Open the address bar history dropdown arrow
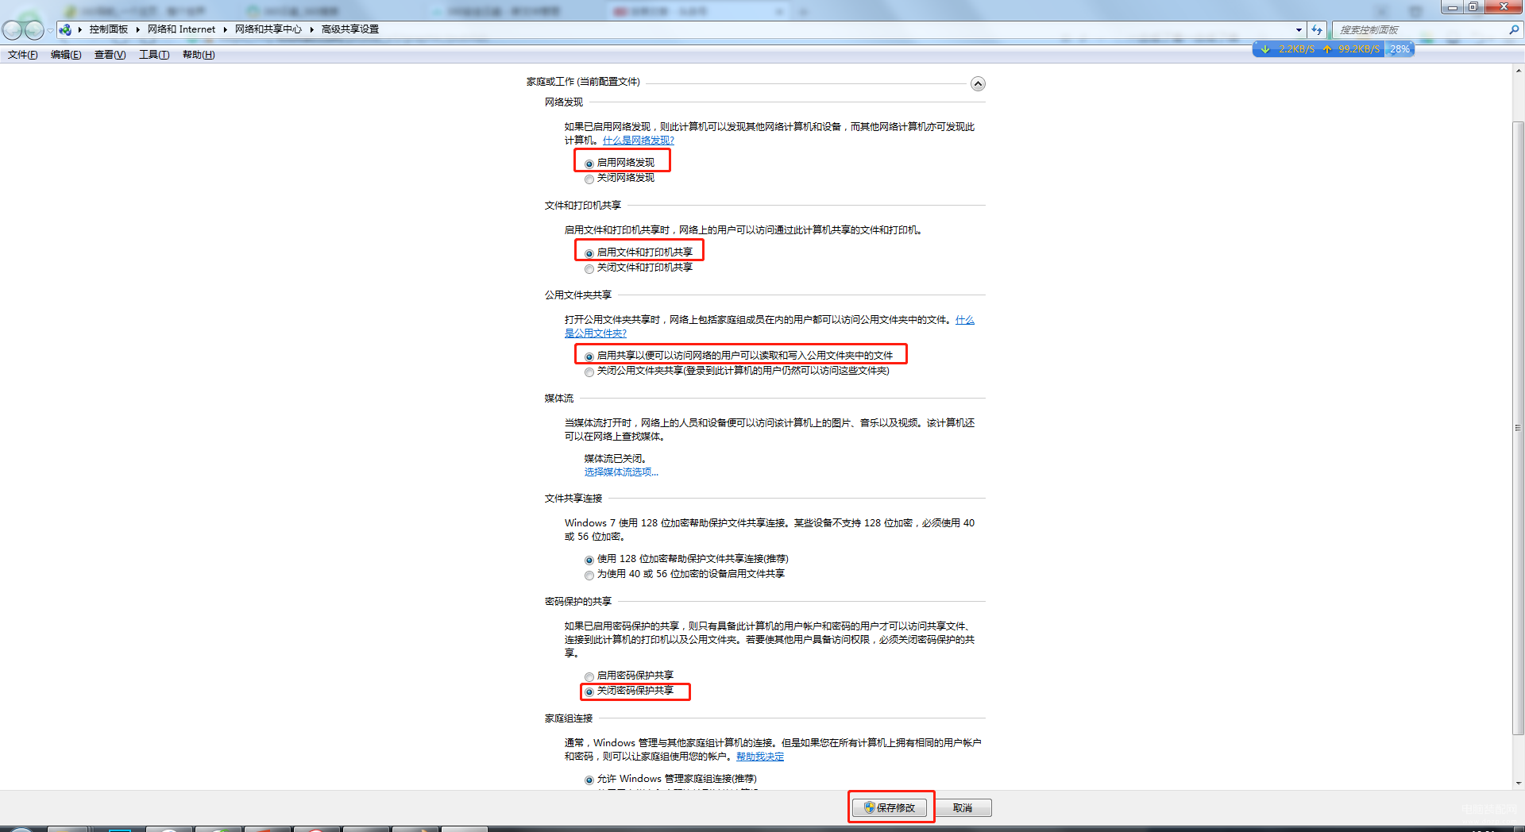1525x832 pixels. [1299, 29]
